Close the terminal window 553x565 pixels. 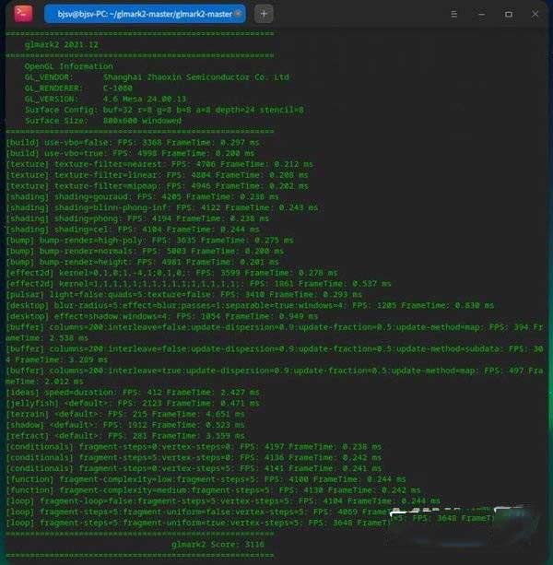535,14
